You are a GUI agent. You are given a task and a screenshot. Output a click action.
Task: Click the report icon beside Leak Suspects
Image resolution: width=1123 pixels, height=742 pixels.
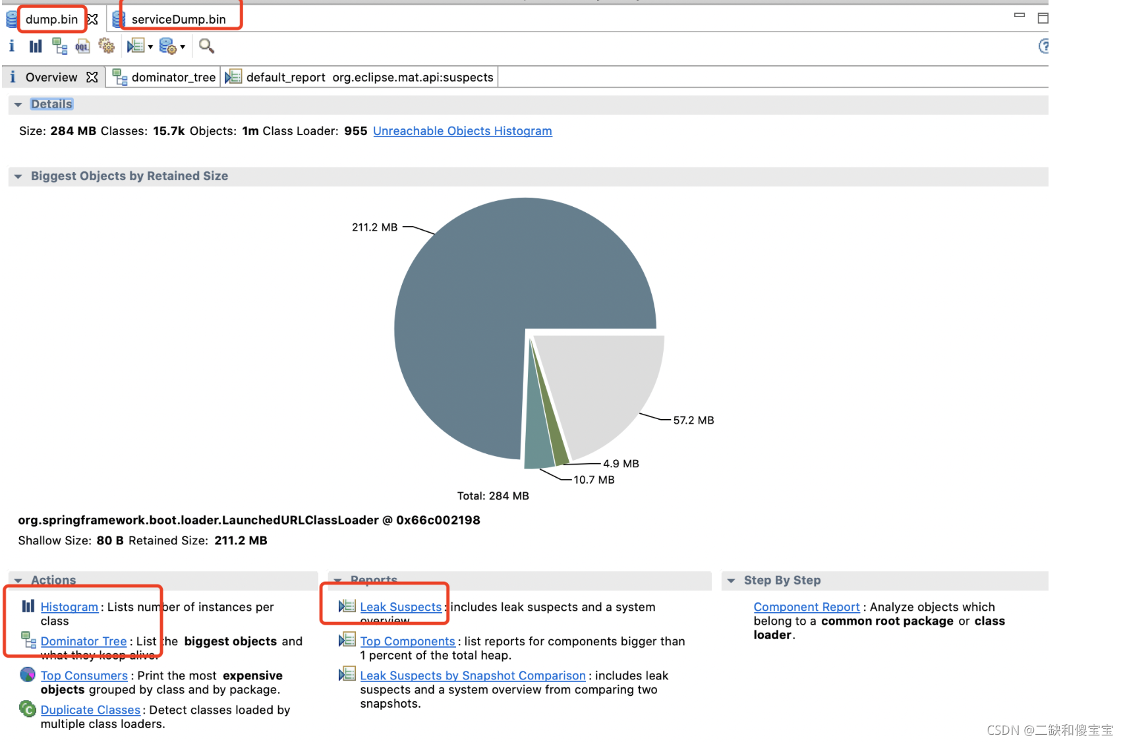coord(347,606)
